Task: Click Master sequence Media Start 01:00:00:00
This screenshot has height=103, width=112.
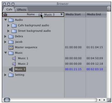Action: pos(73,47)
